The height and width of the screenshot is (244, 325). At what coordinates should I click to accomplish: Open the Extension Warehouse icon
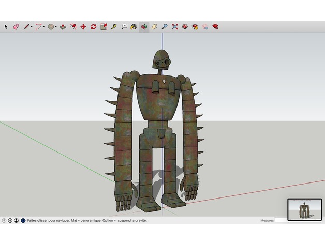(x=195, y=27)
